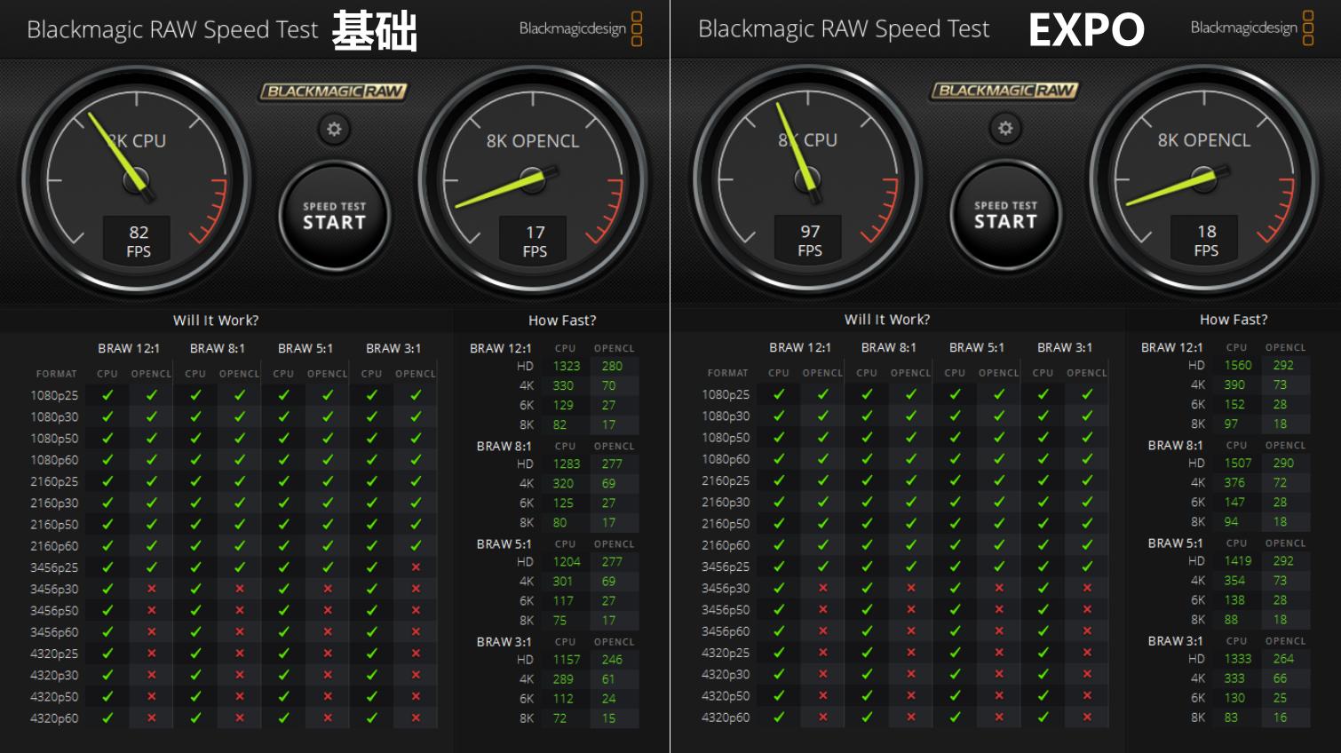Click the 97 FPS readout inside EXPO CPU gauge
This screenshot has height=753, width=1341.
coord(810,240)
